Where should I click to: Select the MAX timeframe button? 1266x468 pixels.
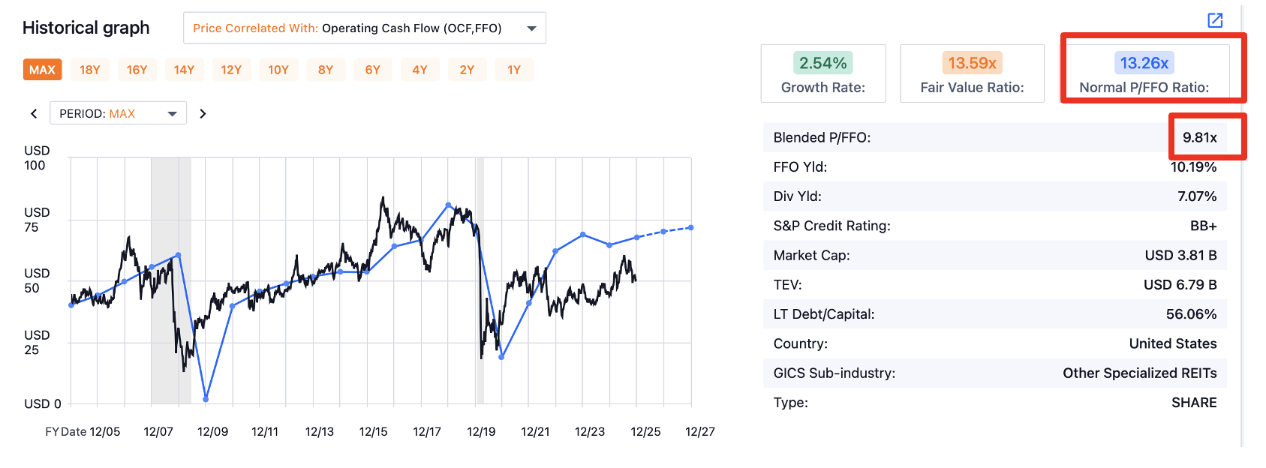42,70
